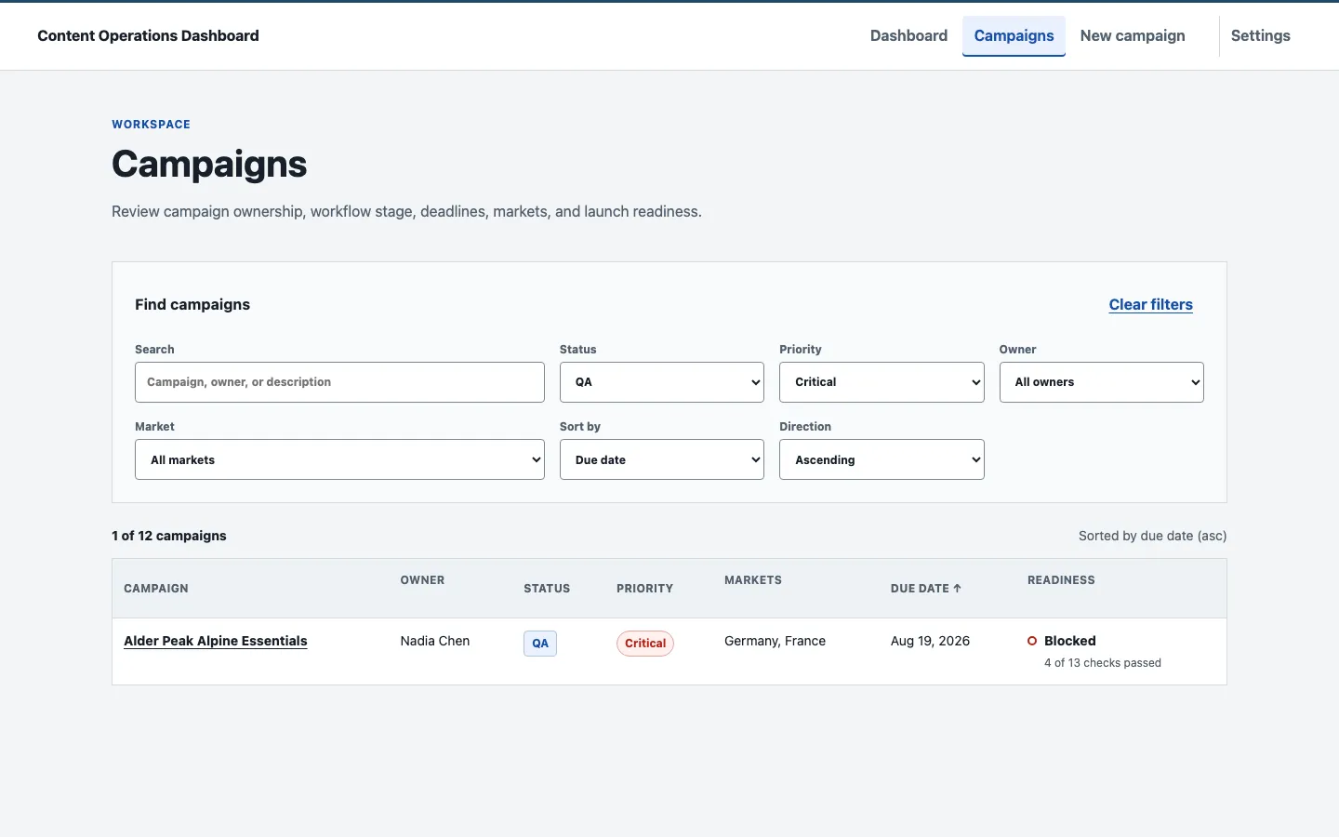Click the Campaign column header
Image resolution: width=1339 pixels, height=837 pixels.
pyautogui.click(x=156, y=589)
